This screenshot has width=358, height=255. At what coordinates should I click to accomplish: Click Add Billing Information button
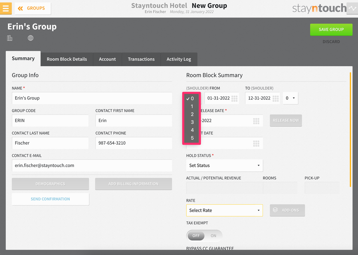pyautogui.click(x=133, y=184)
